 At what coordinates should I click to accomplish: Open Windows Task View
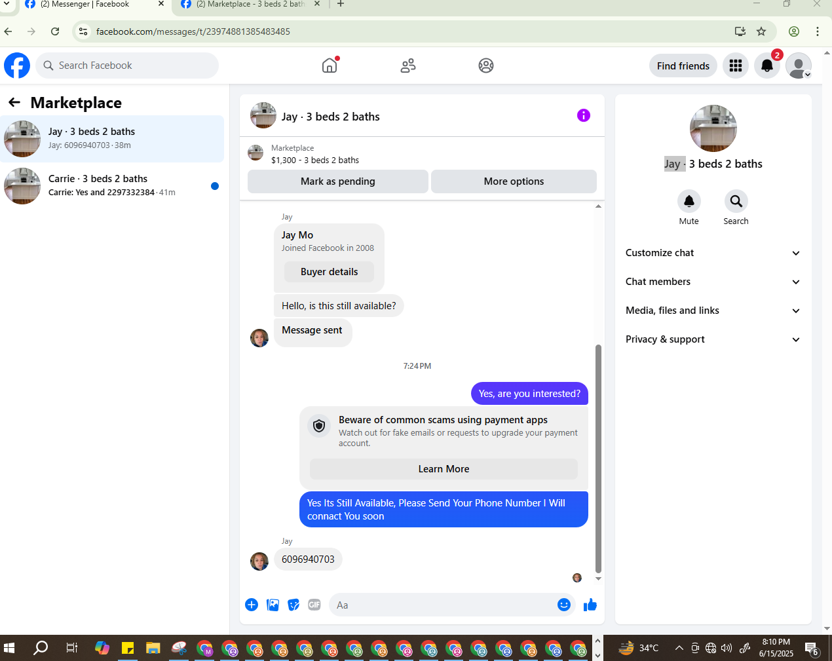[x=72, y=648]
